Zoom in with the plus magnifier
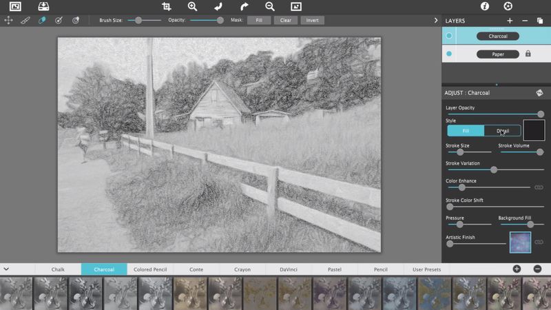 point(192,6)
